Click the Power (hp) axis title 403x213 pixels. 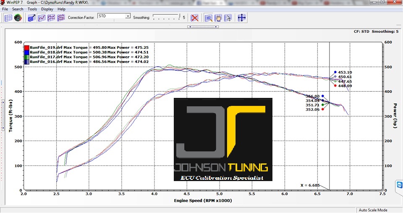pos(395,116)
